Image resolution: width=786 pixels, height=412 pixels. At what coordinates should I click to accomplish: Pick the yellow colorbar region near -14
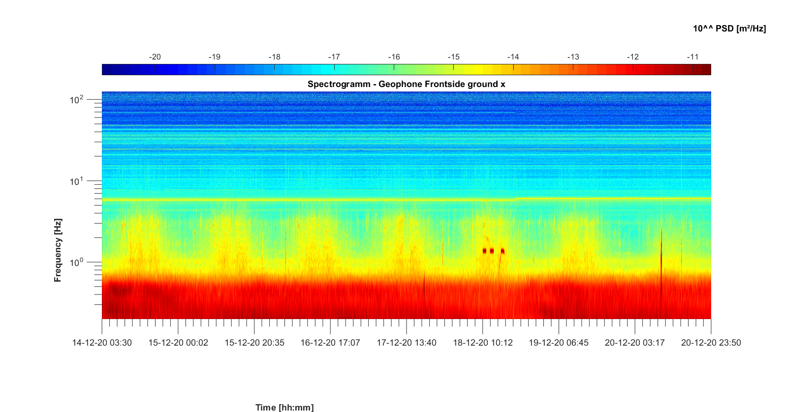pyautogui.click(x=513, y=70)
